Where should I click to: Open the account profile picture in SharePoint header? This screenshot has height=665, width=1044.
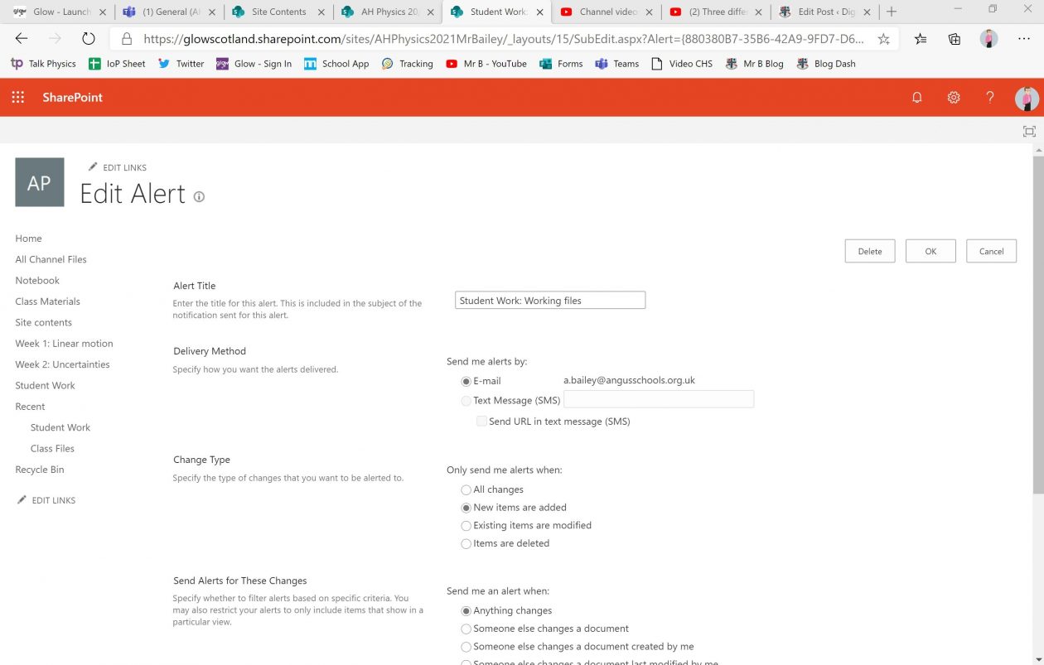click(1027, 98)
